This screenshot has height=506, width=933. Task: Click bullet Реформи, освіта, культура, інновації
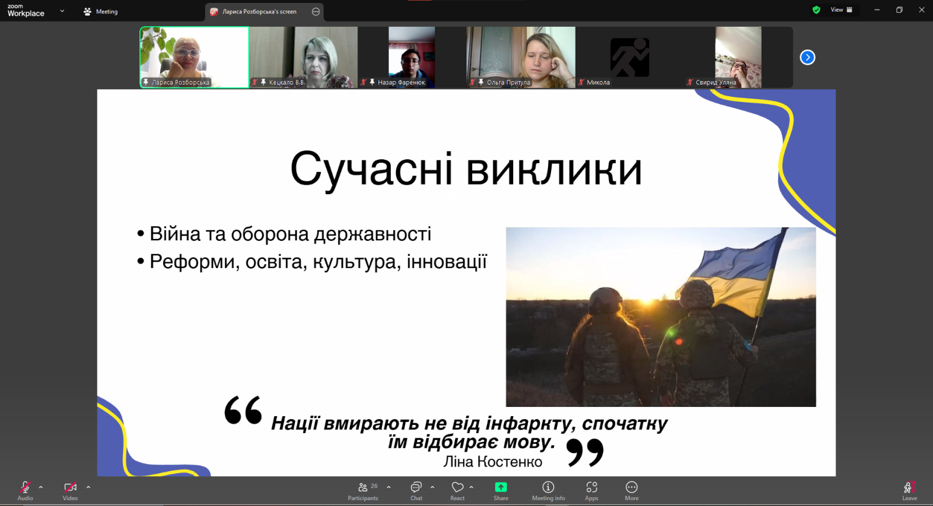pos(318,262)
